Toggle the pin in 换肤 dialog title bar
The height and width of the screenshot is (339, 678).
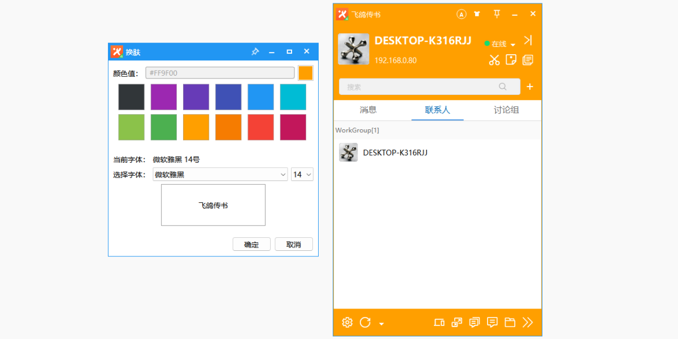point(255,51)
